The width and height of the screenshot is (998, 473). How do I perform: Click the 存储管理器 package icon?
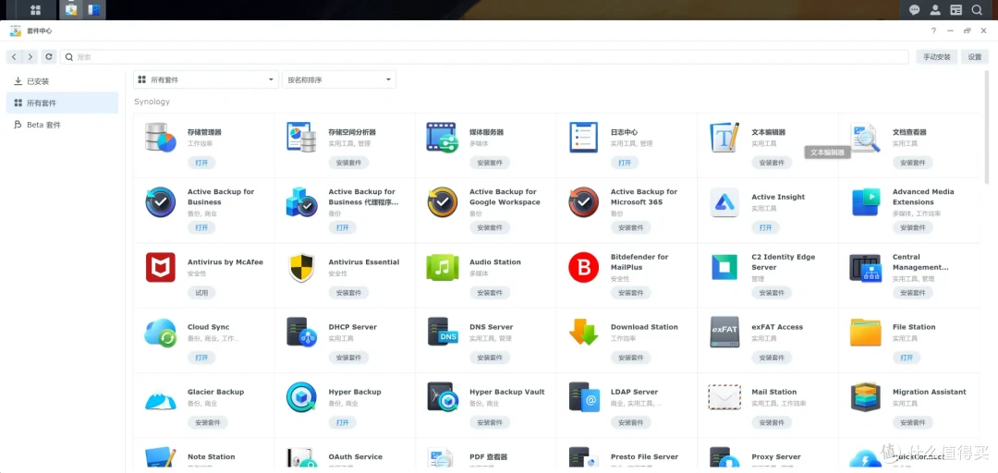[161, 138]
